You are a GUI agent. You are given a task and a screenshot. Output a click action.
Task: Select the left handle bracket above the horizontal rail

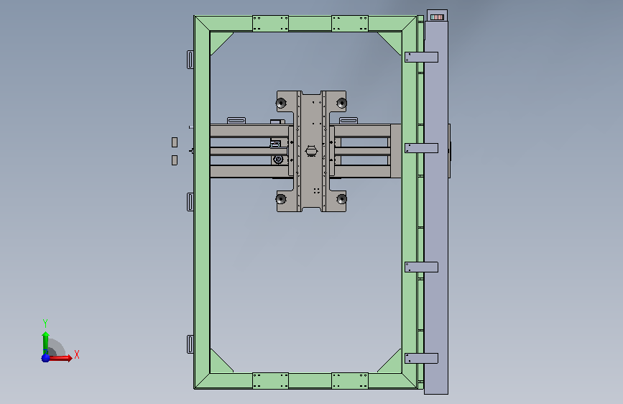[236, 121]
